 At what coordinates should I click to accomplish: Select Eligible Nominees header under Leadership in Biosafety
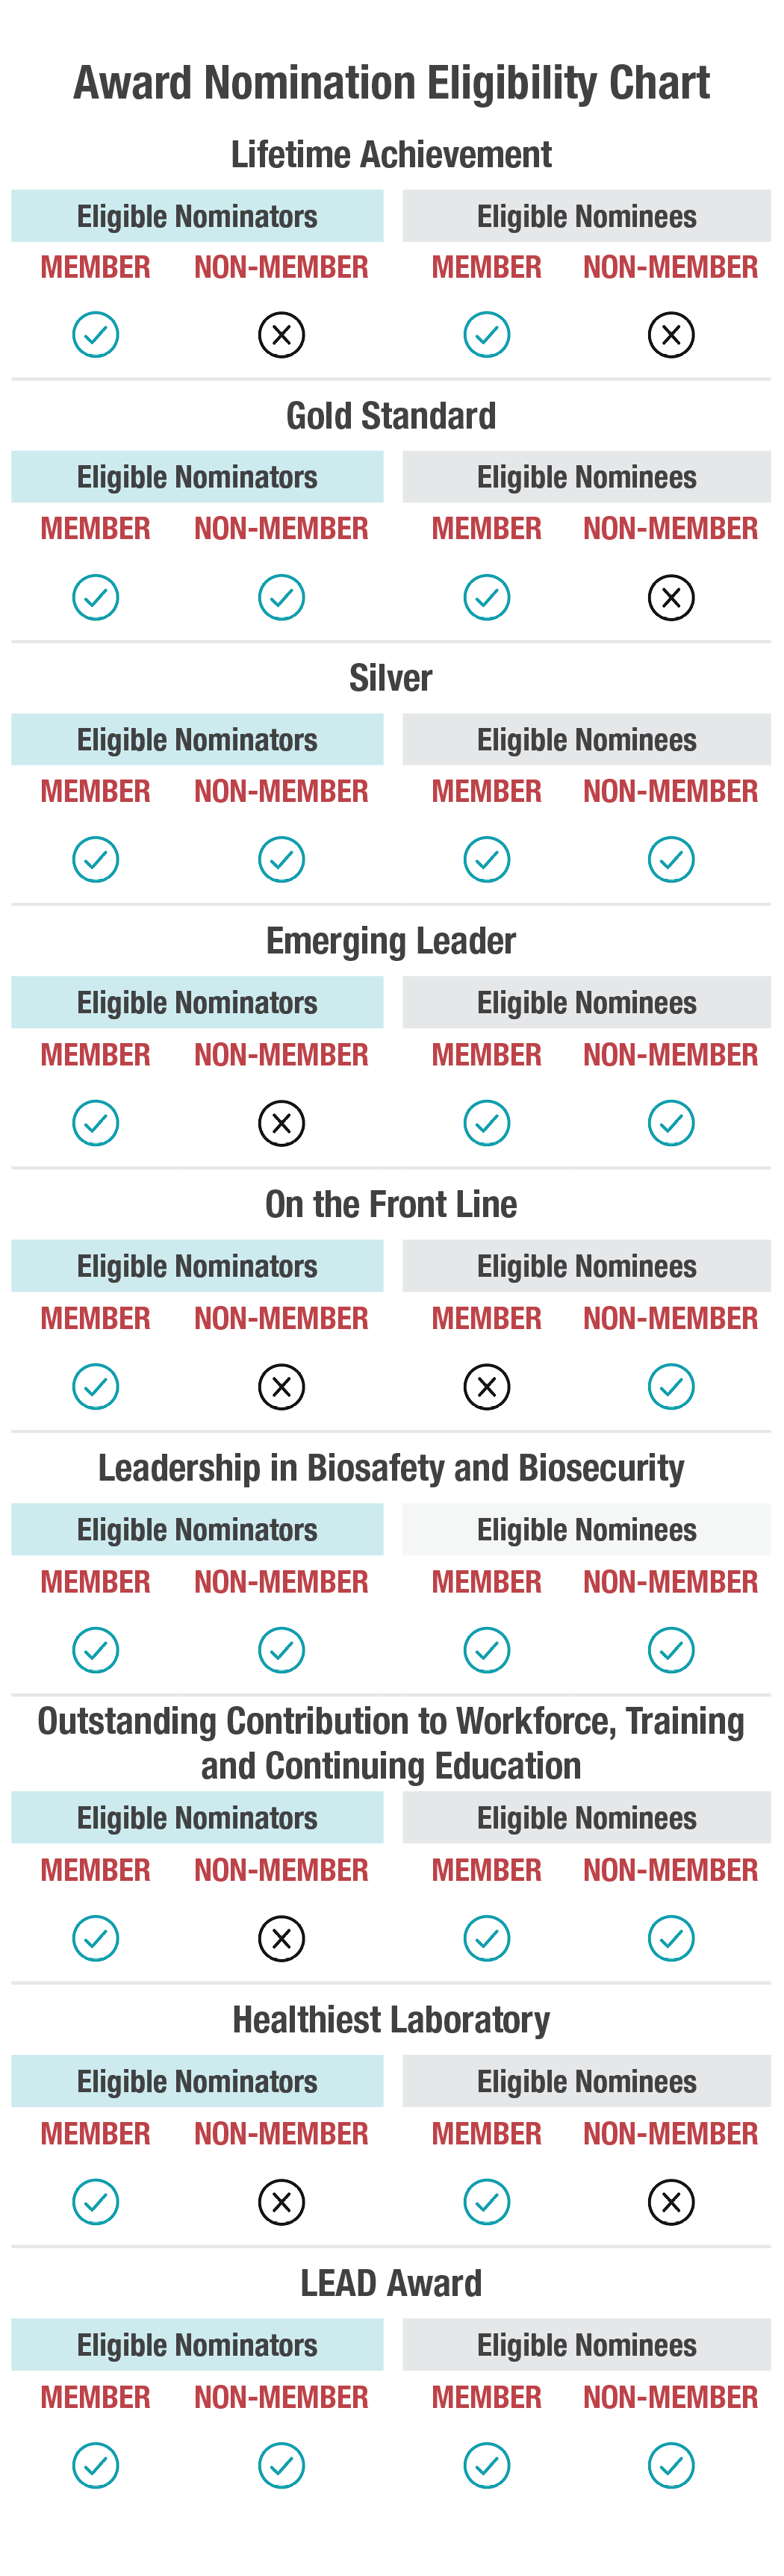click(x=587, y=1530)
